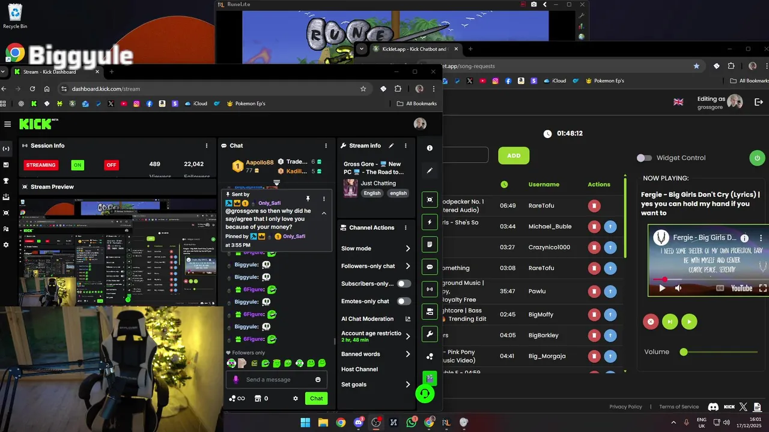
Task: Click green power button in Kicklet
Action: [756, 158]
